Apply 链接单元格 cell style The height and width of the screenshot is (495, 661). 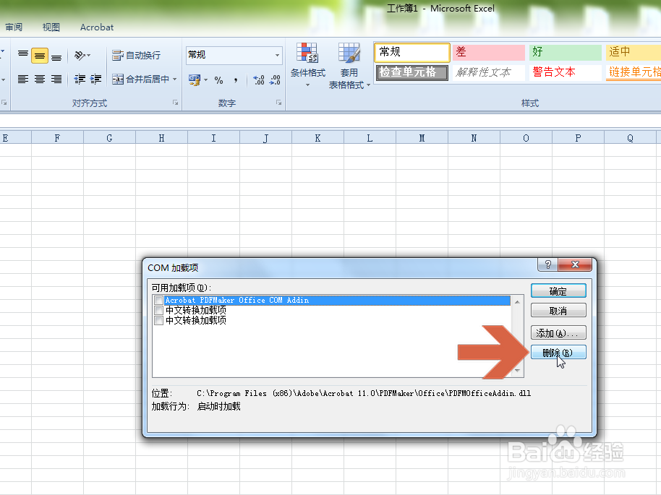[x=634, y=72]
